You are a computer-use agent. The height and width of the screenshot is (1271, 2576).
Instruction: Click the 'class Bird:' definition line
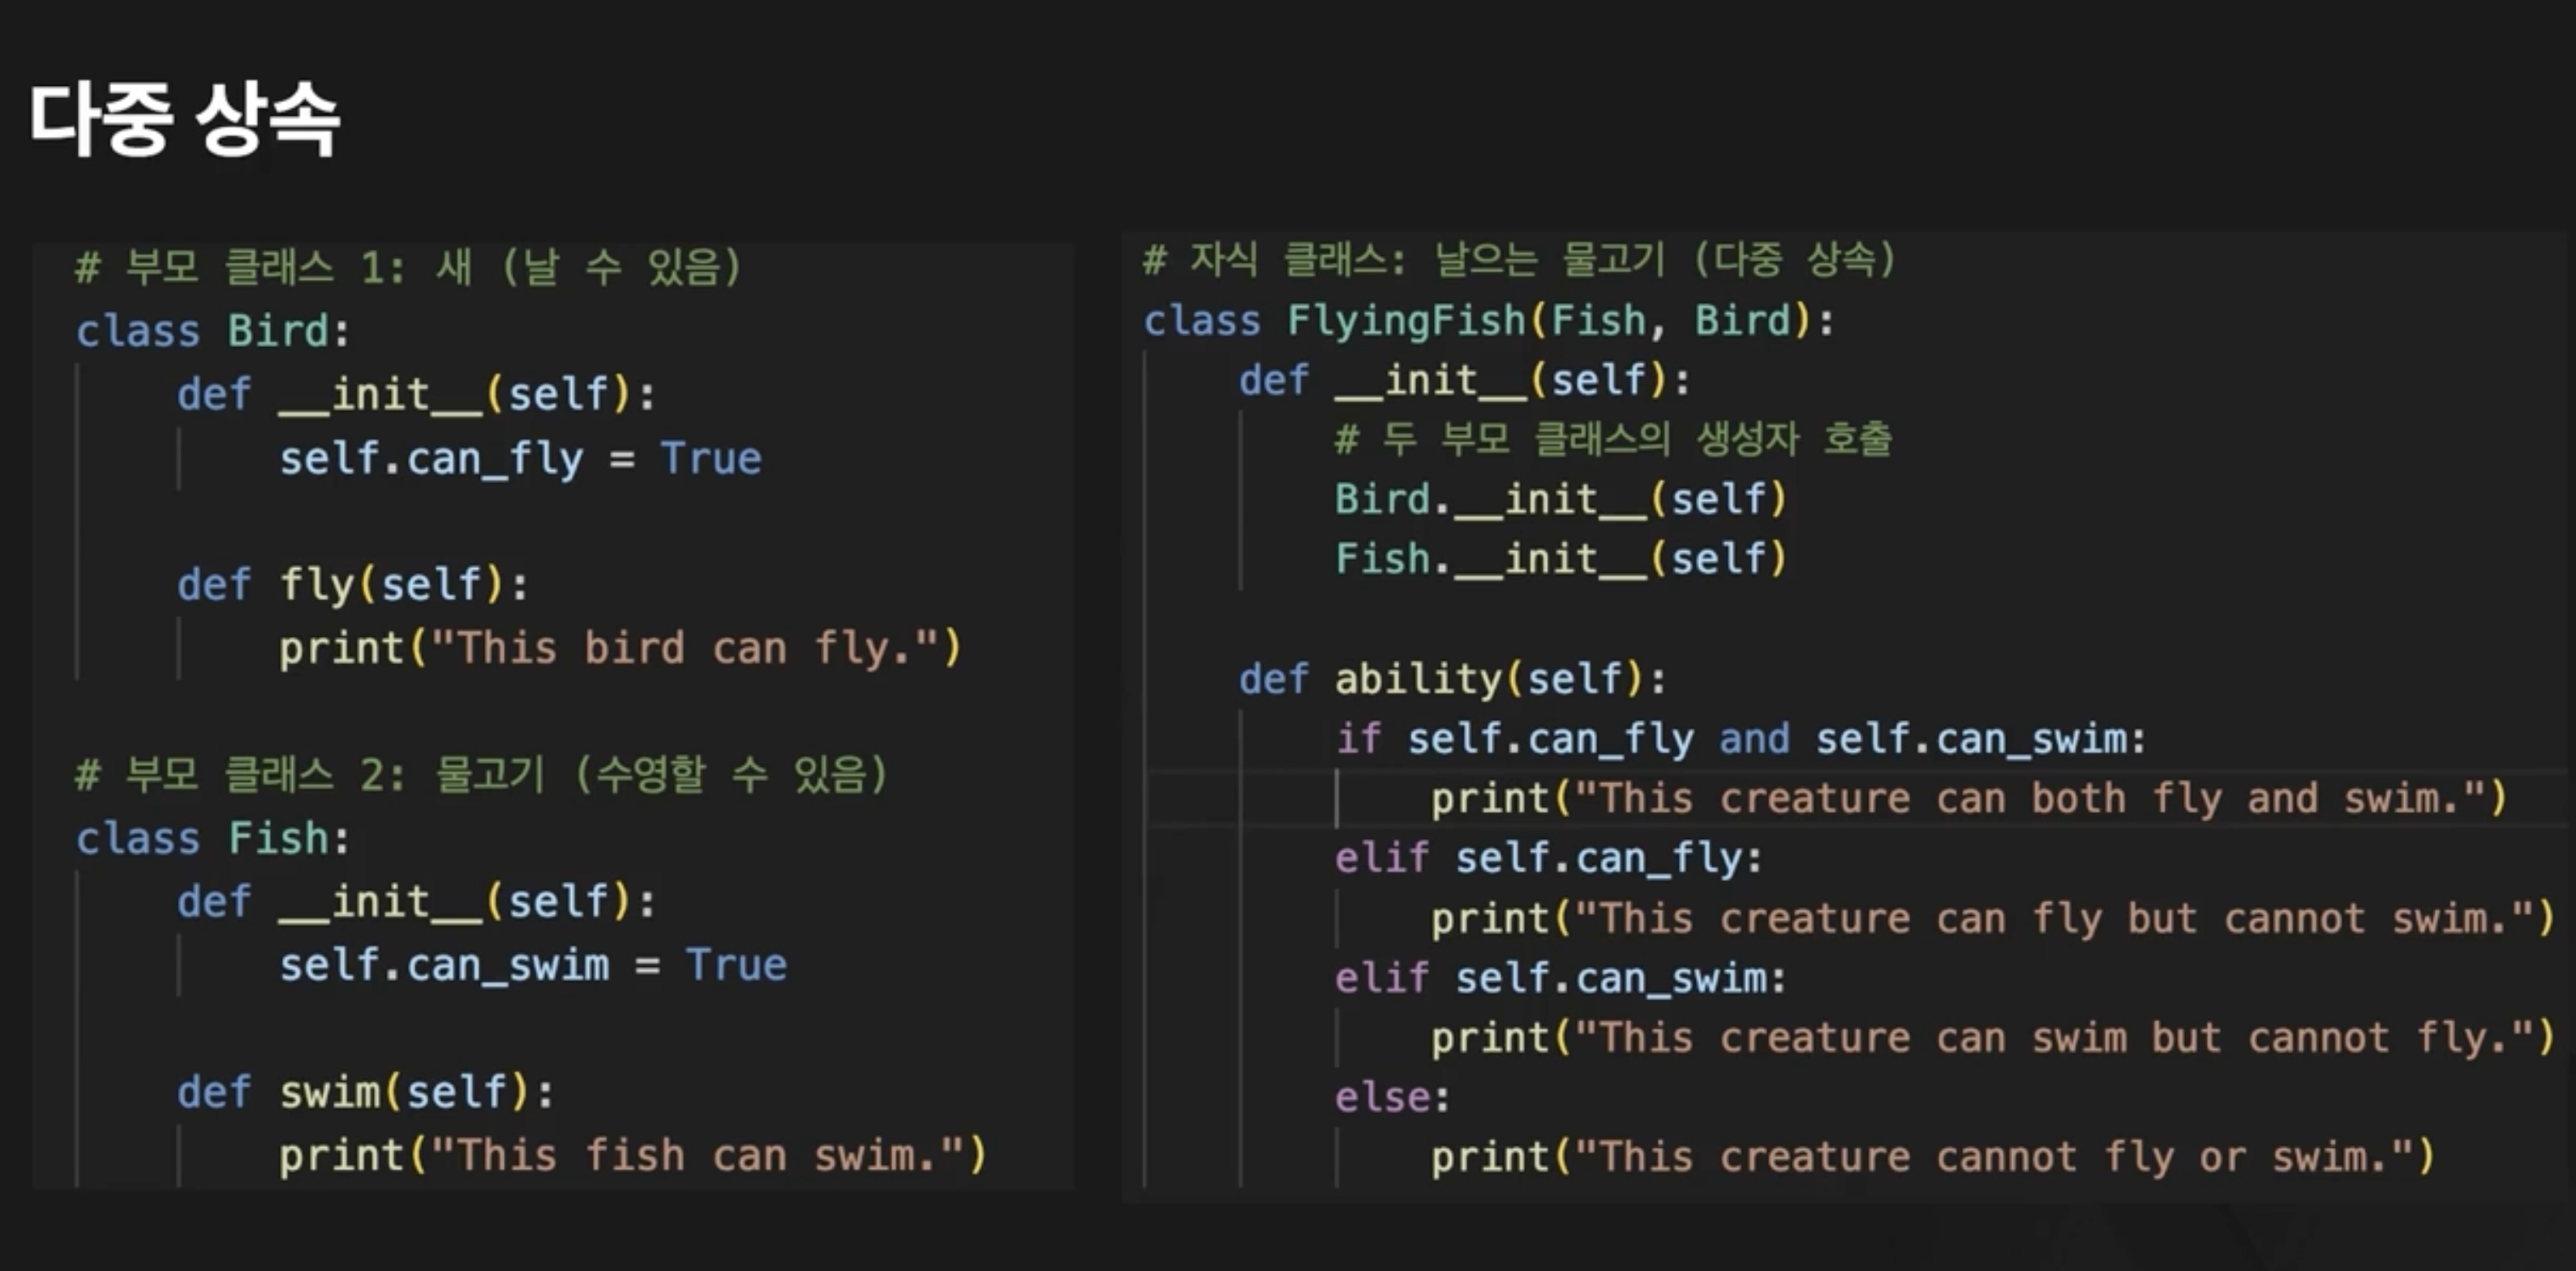point(213,331)
